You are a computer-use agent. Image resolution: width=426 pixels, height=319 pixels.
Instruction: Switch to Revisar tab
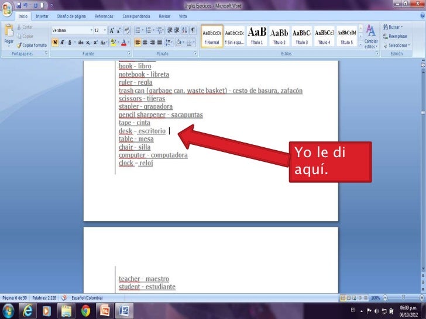point(164,16)
